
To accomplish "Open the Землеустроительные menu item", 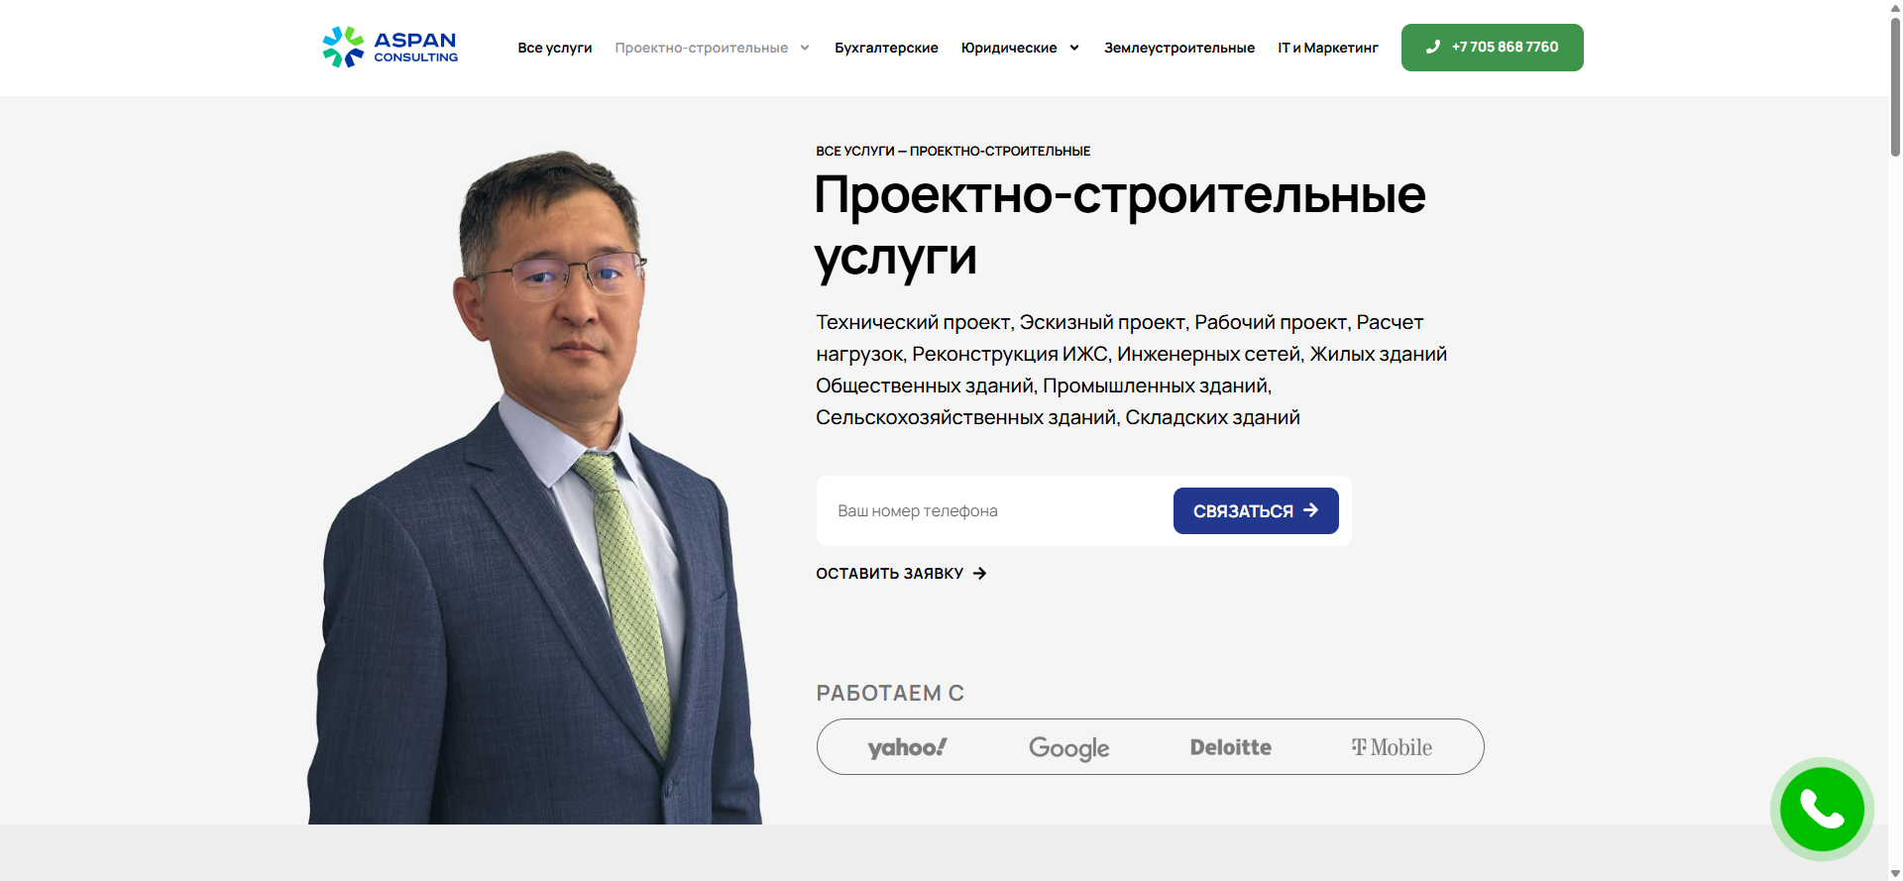I will [x=1179, y=48].
